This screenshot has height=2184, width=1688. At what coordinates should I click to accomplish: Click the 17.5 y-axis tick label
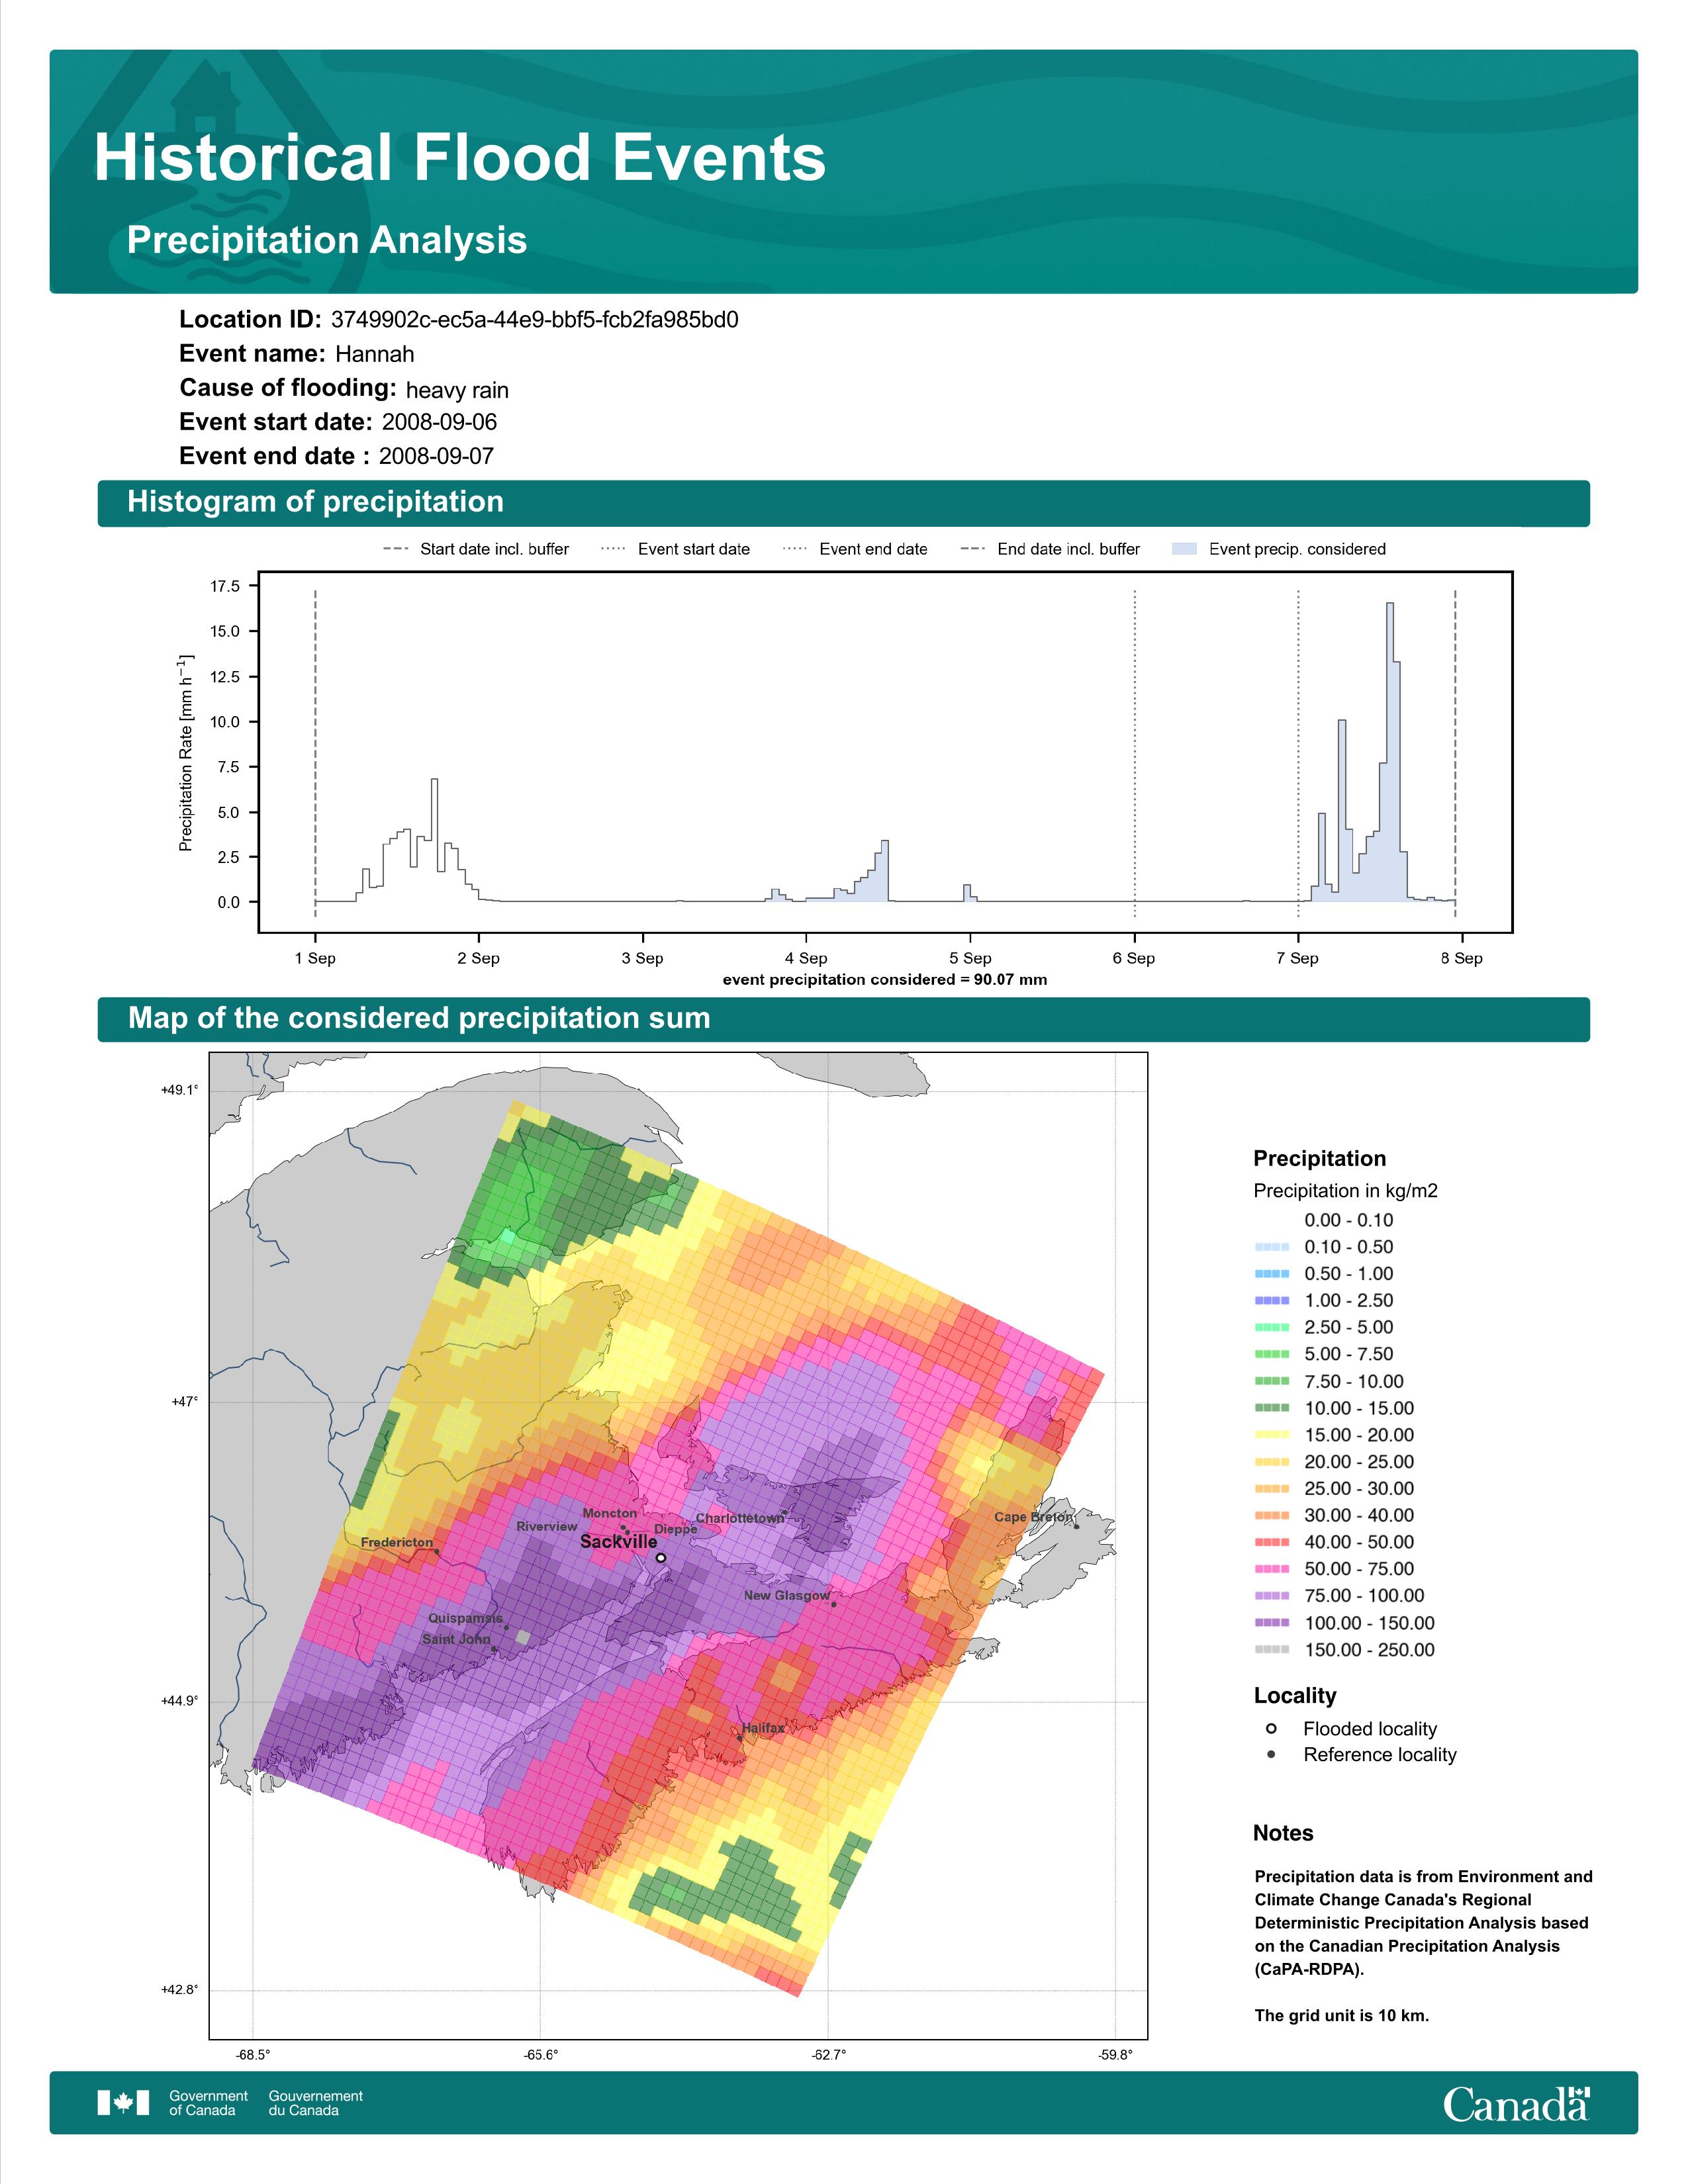225,586
